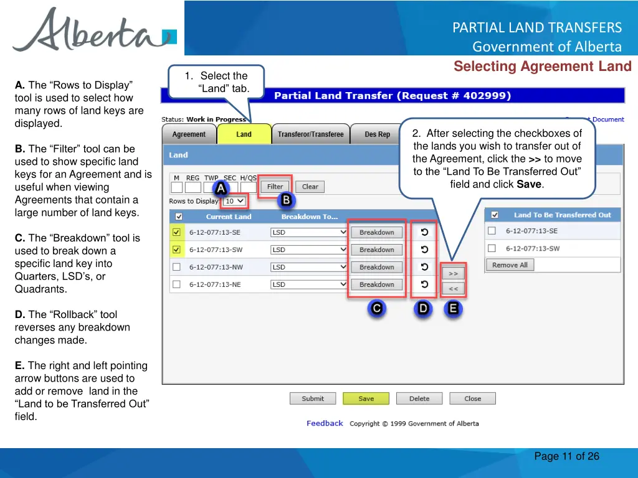Remove land with the << button
The height and width of the screenshot is (478, 638).
(x=454, y=289)
